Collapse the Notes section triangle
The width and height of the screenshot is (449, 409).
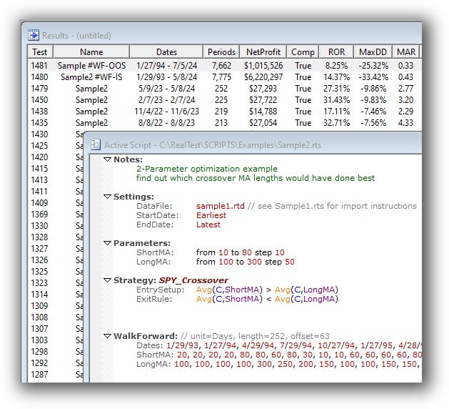tap(107, 159)
